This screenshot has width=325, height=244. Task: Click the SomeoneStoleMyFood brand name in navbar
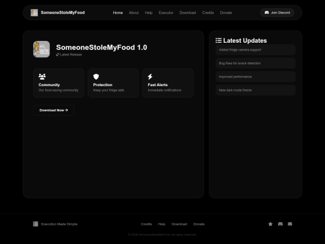(x=63, y=13)
